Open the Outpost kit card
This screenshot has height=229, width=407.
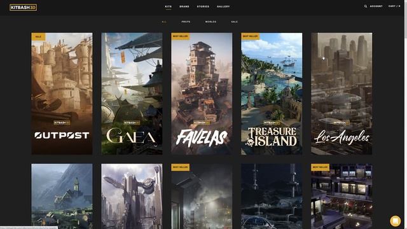(62, 94)
